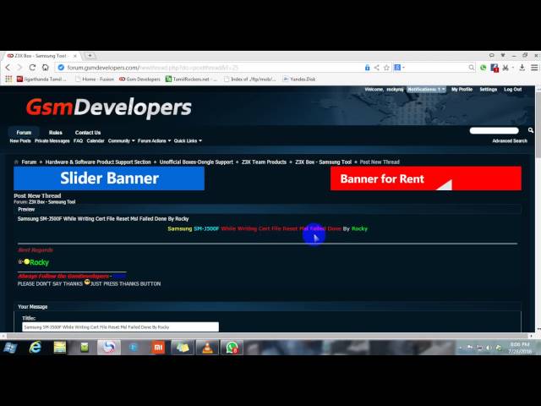Go to Forum breadcrumb link
The width and height of the screenshot is (541, 406).
click(x=29, y=162)
